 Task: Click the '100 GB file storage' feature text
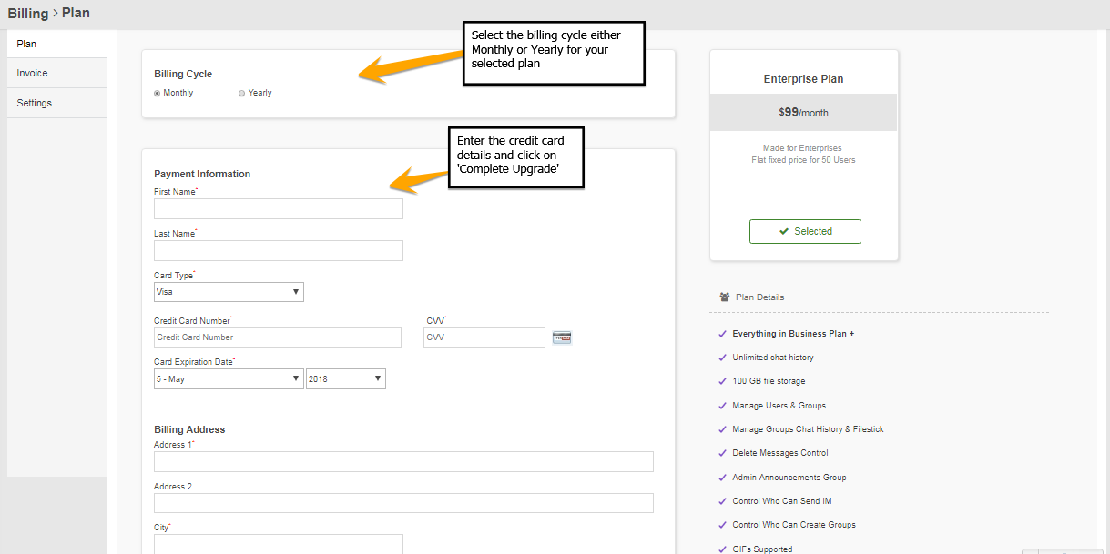coord(769,381)
